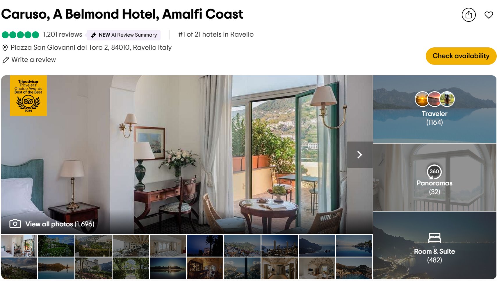Viewport: 497px width, 281px height.
Task: Click the camera icon on main photo
Action: pyautogui.click(x=15, y=223)
